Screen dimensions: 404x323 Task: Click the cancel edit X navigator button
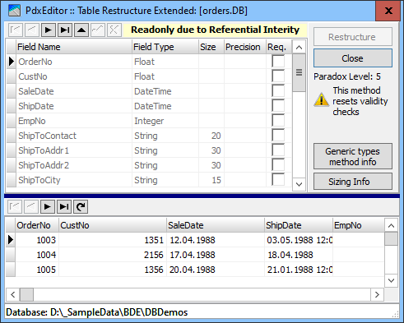114,30
